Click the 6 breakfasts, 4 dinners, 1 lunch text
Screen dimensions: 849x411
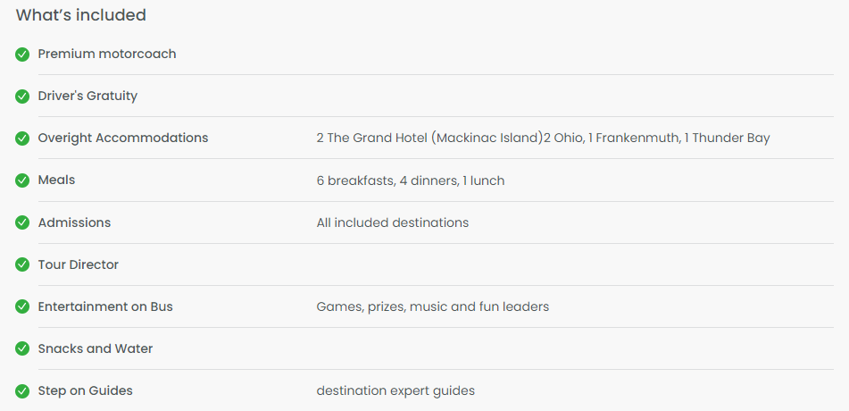tap(411, 180)
